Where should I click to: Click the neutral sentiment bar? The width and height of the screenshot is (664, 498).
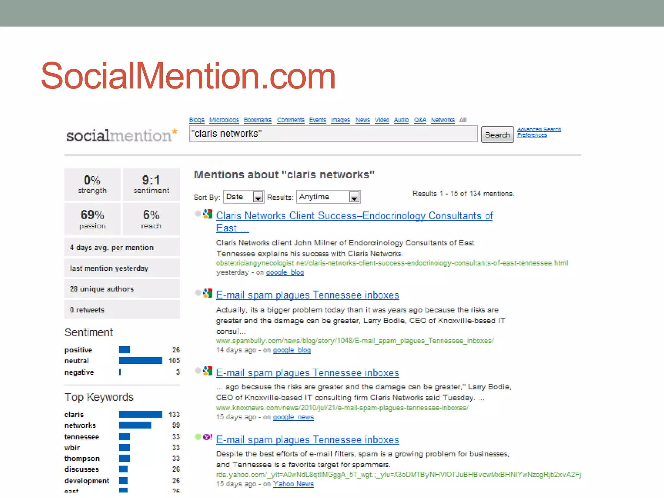coord(141,361)
